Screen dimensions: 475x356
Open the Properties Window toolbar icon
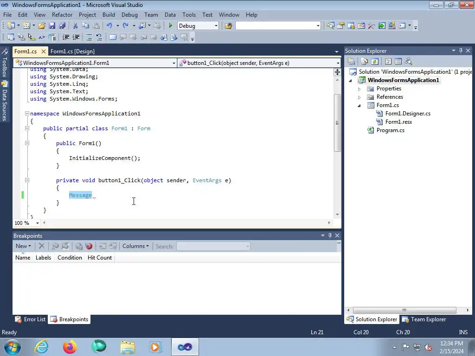[341, 26]
